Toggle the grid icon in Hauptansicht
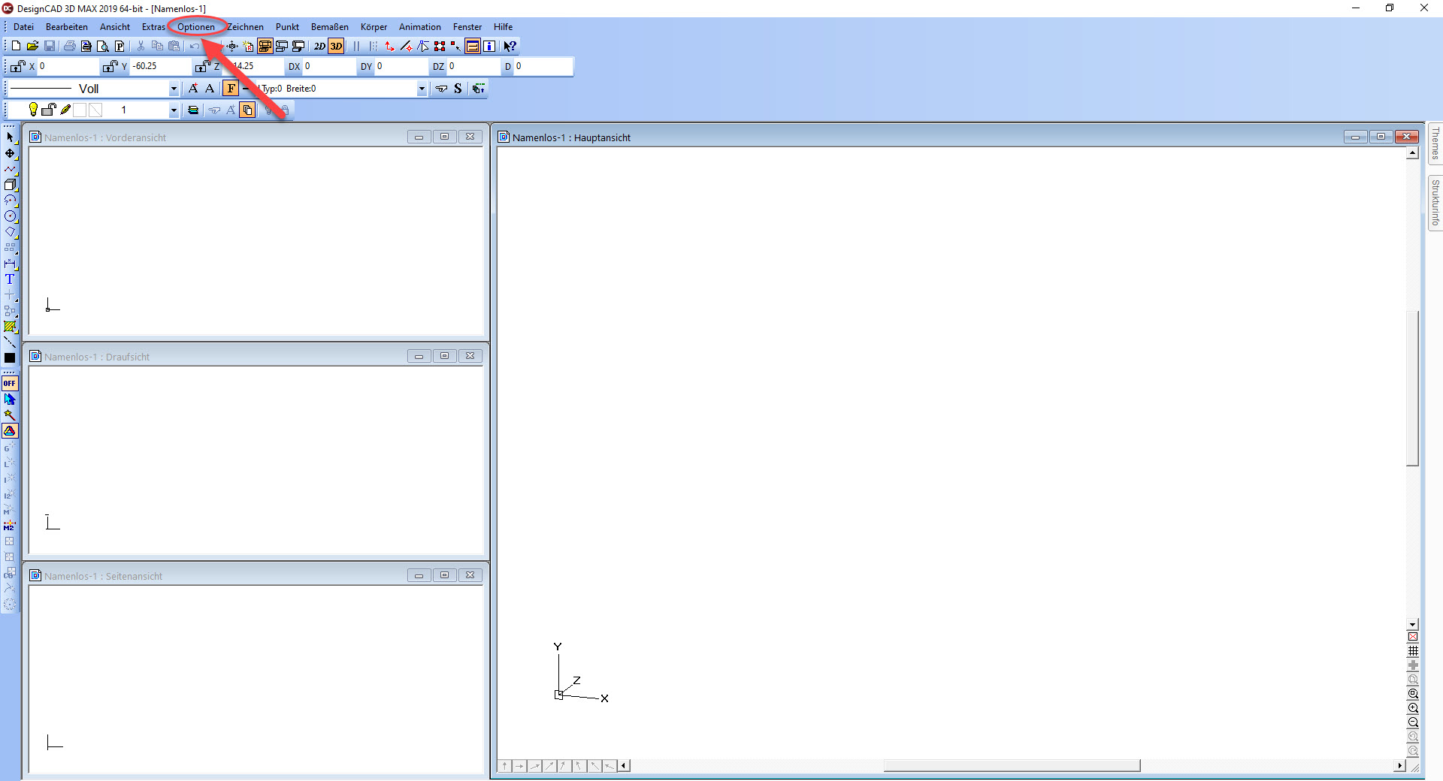 click(x=1413, y=651)
